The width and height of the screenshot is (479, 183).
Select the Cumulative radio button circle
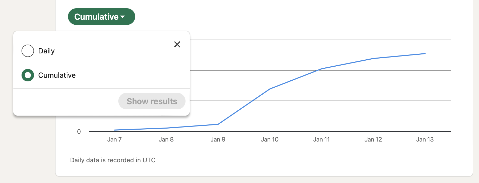click(28, 75)
